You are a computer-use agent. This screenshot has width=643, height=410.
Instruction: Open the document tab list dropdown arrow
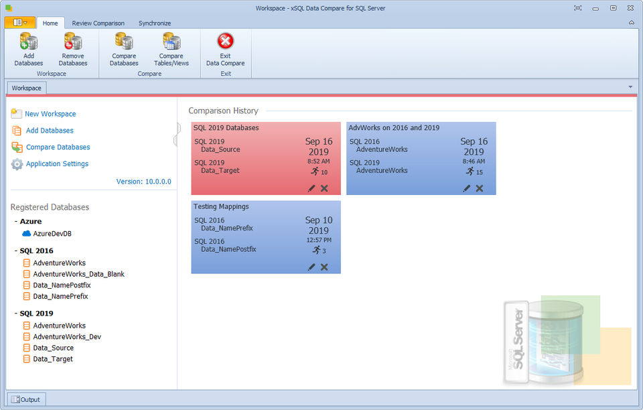click(630, 87)
